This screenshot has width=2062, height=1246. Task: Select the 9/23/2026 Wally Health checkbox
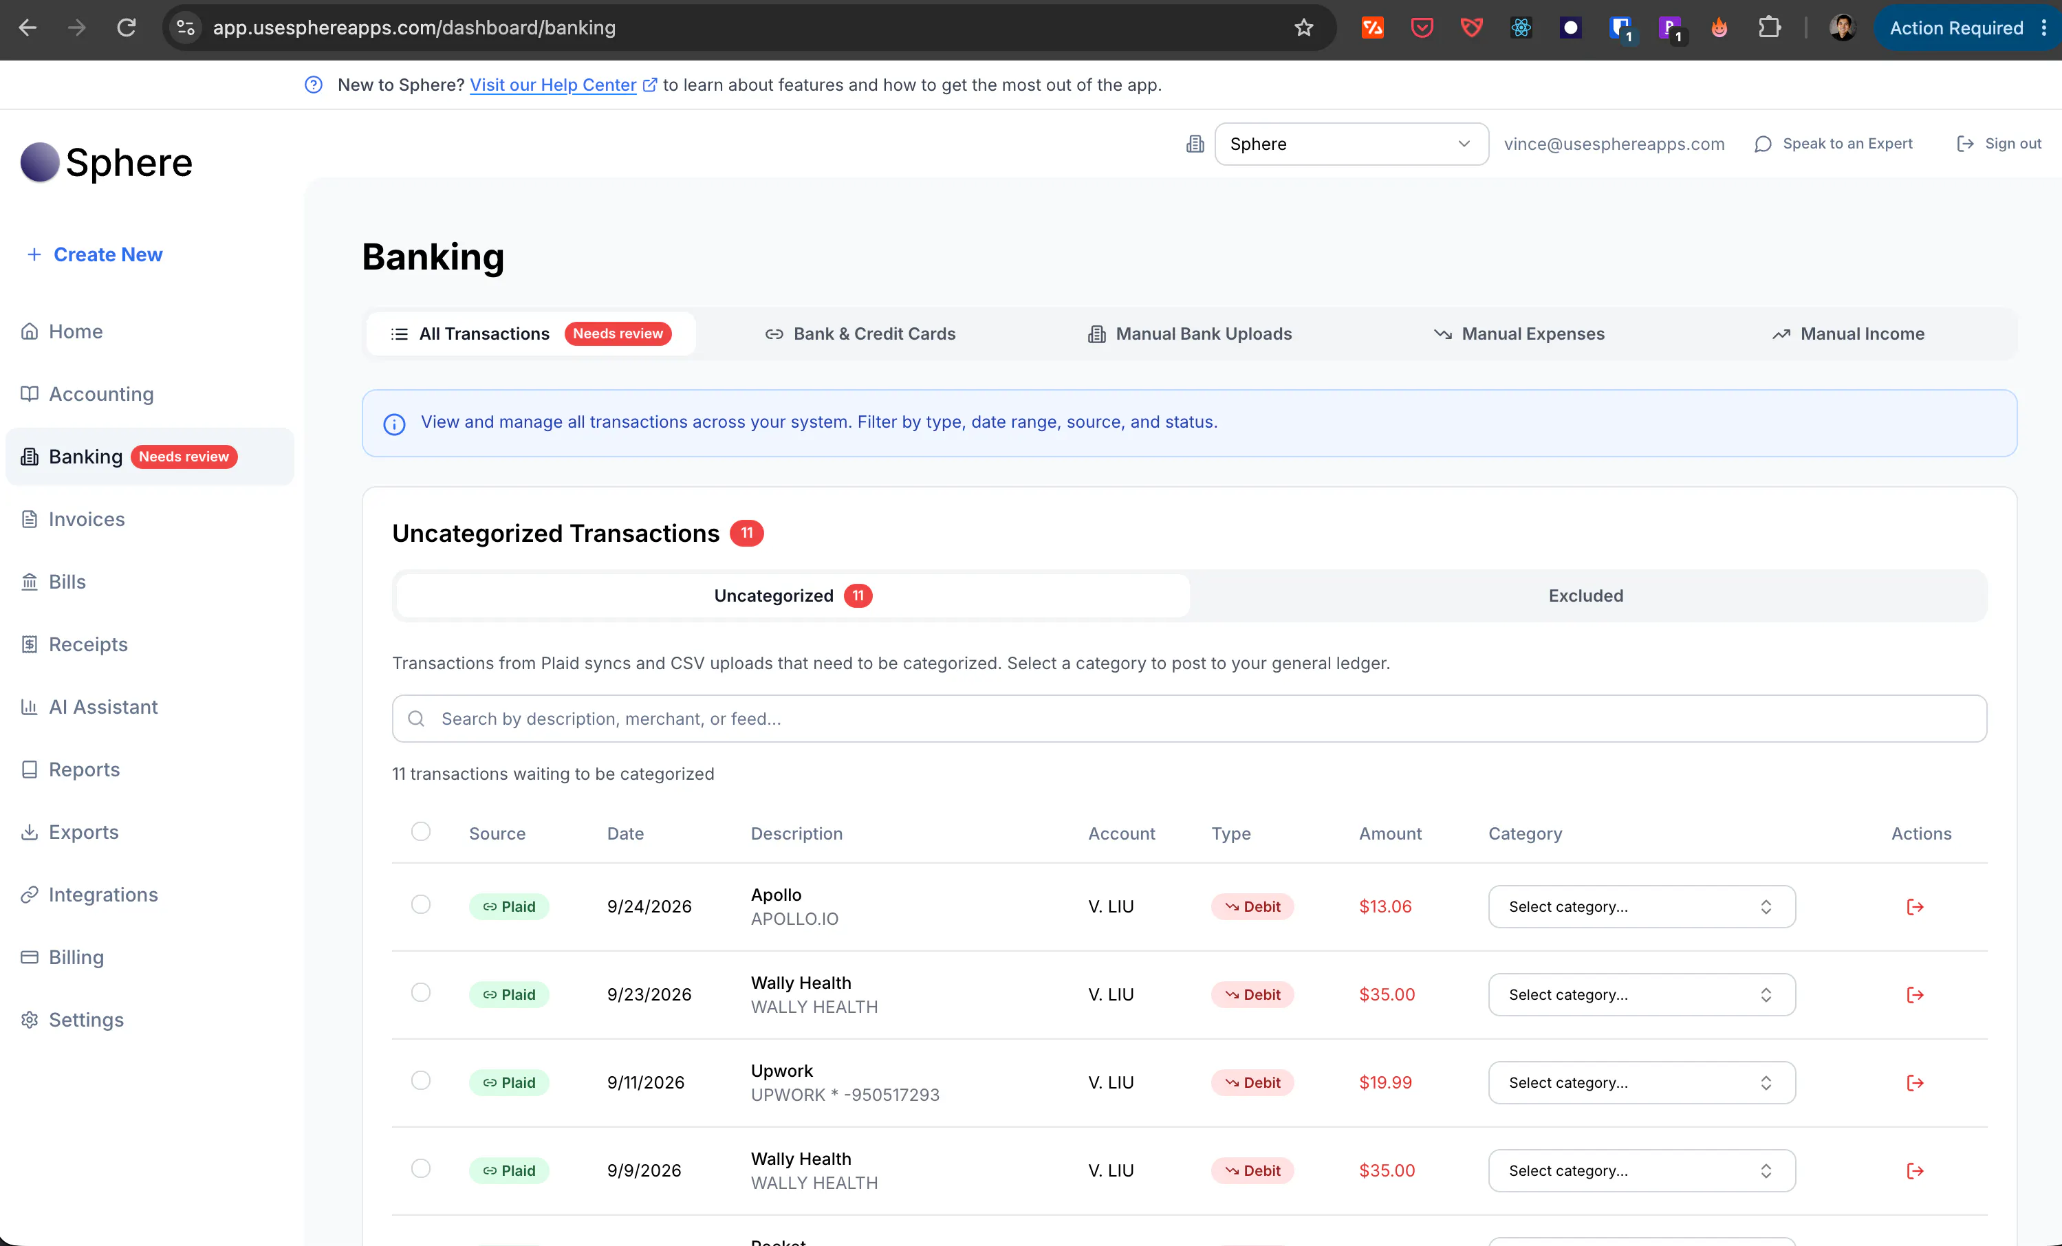pyautogui.click(x=421, y=992)
